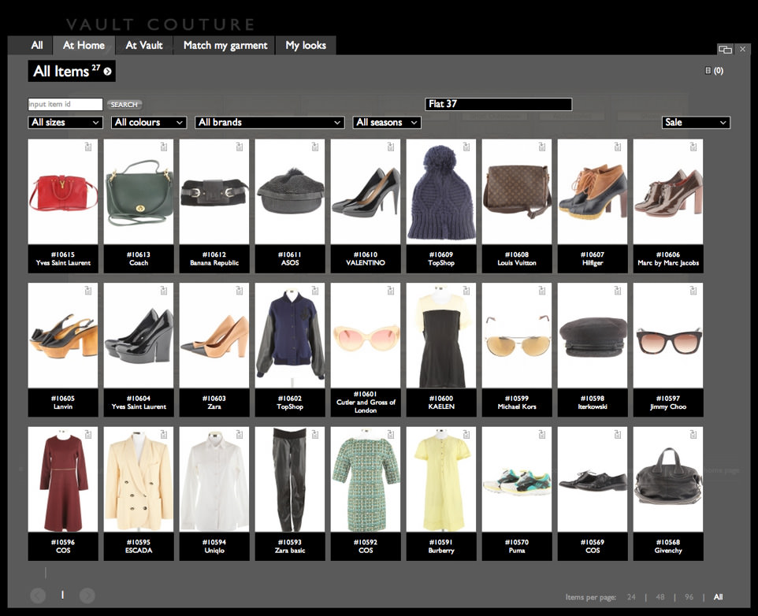The image size is (758, 616).
Task: Click the input item id field
Action: click(x=65, y=104)
